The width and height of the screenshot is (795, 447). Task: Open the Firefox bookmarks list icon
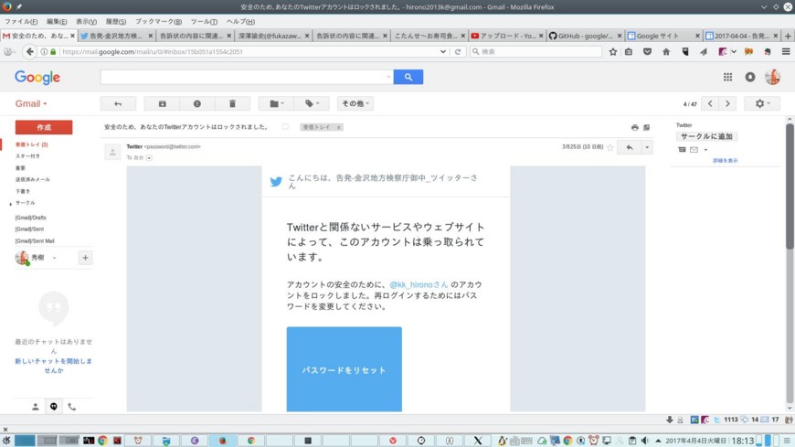coord(629,52)
